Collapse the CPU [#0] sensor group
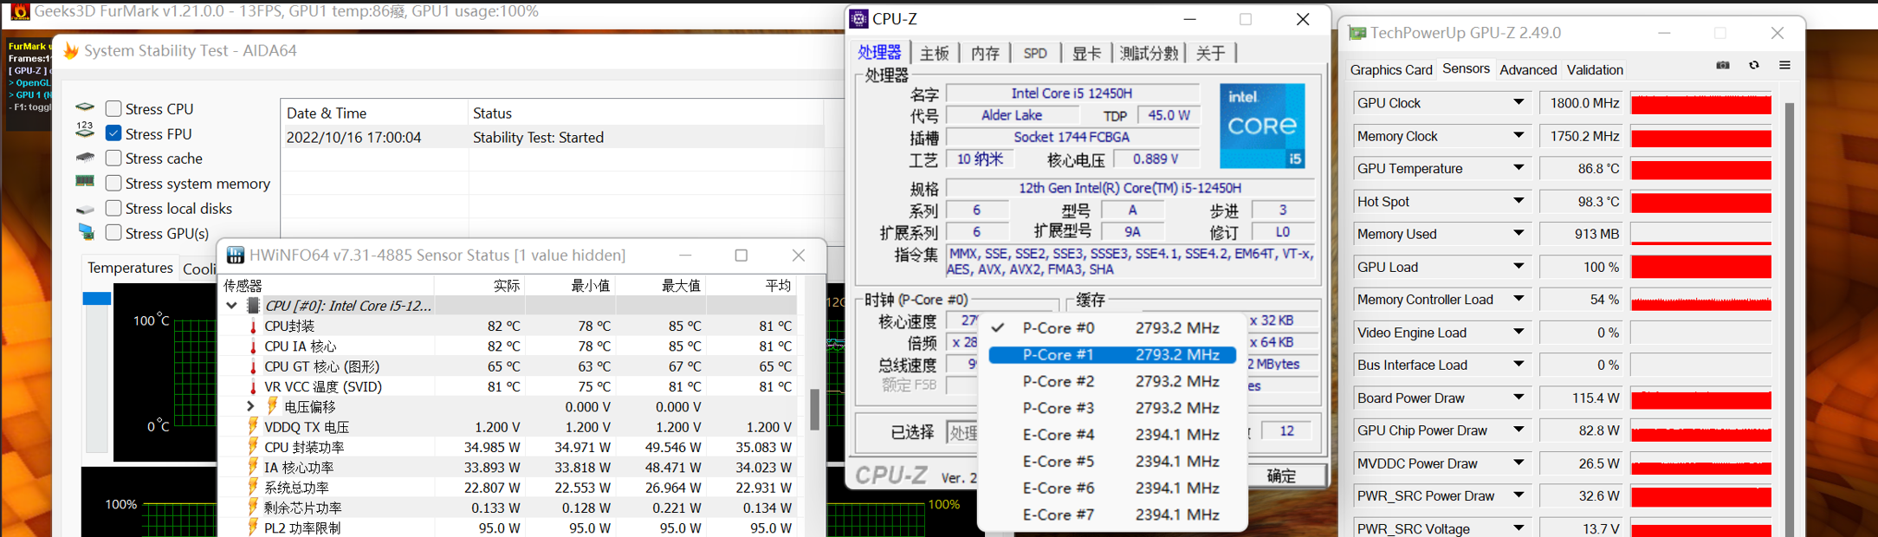The height and width of the screenshot is (537, 1878). [231, 306]
